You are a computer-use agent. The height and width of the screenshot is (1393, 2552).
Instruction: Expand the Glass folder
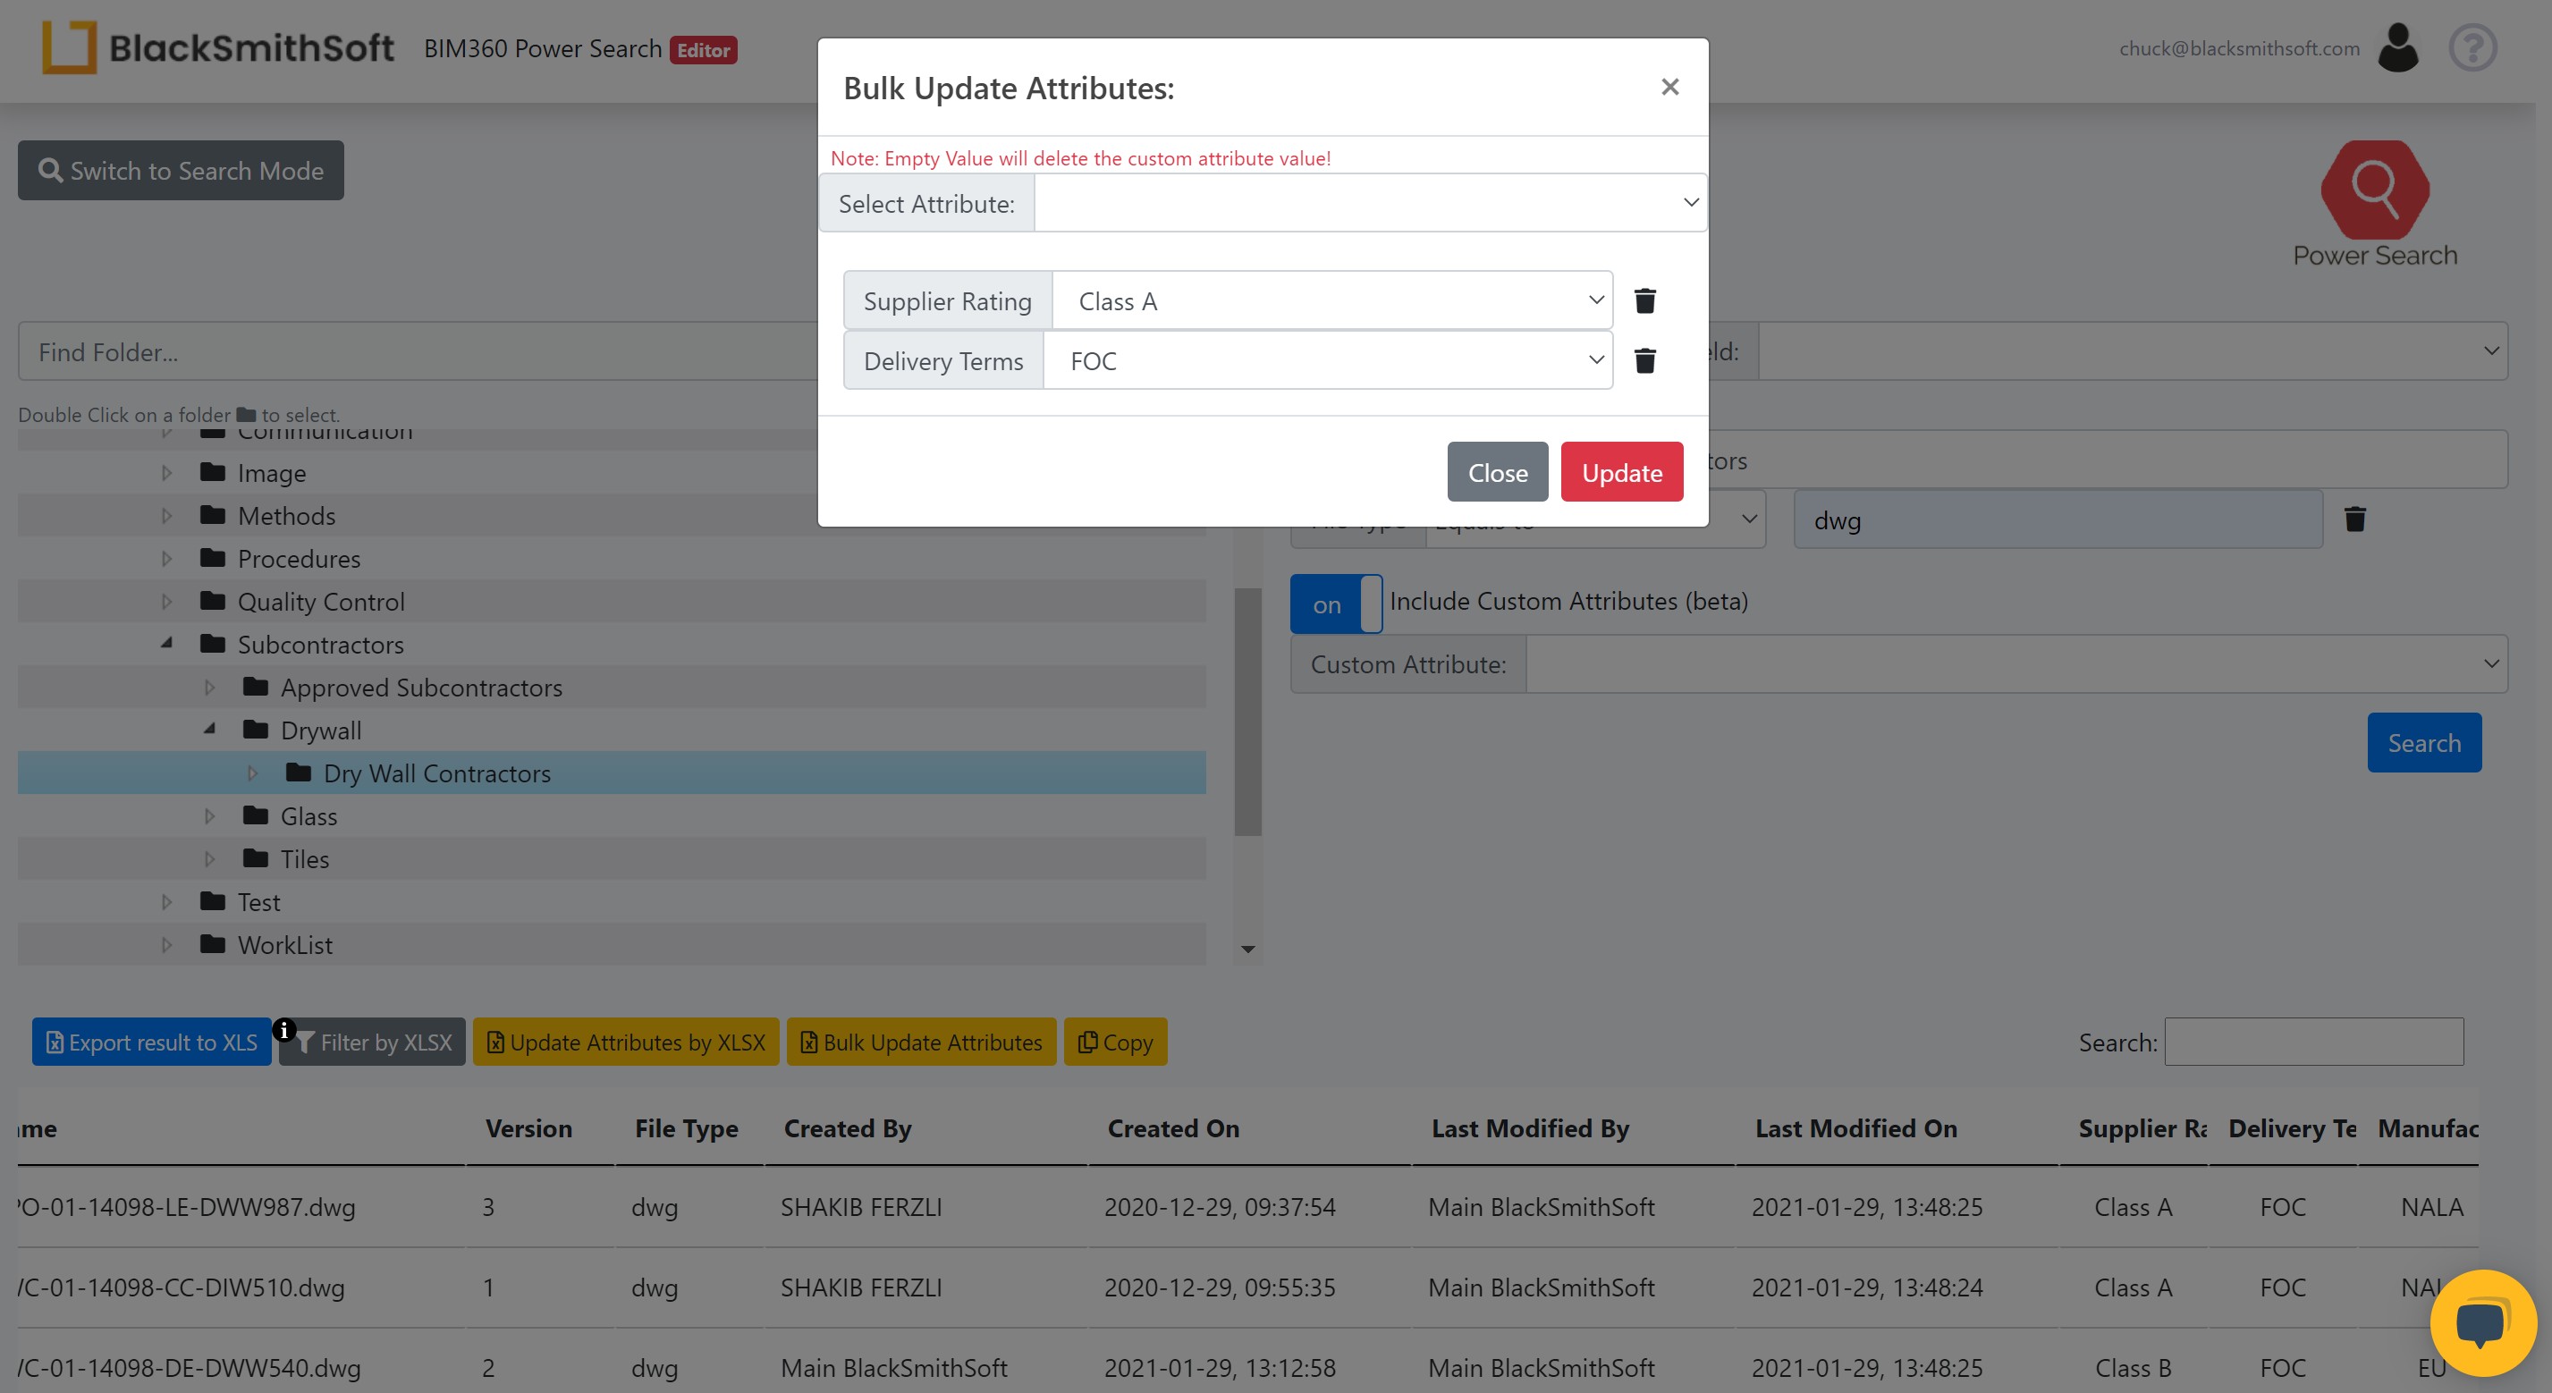(x=209, y=816)
